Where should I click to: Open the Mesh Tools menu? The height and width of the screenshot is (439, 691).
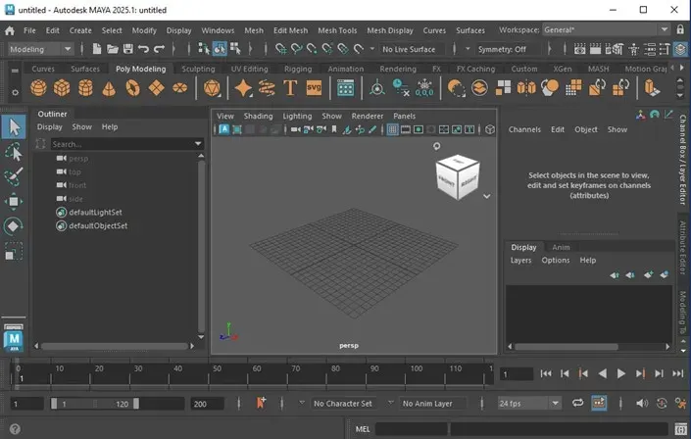[x=337, y=30]
